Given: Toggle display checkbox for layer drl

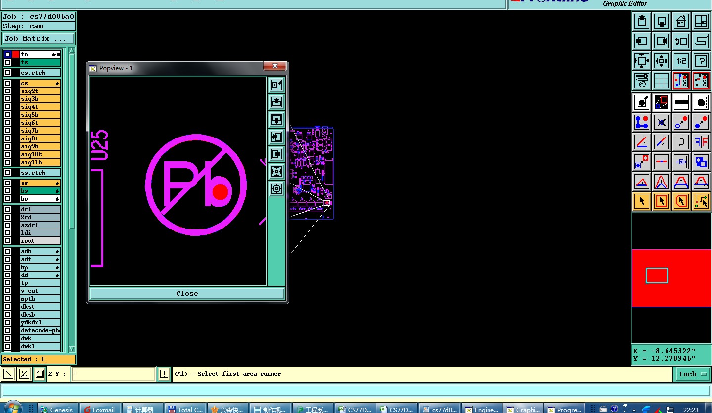Looking at the screenshot, I should click(x=8, y=209).
